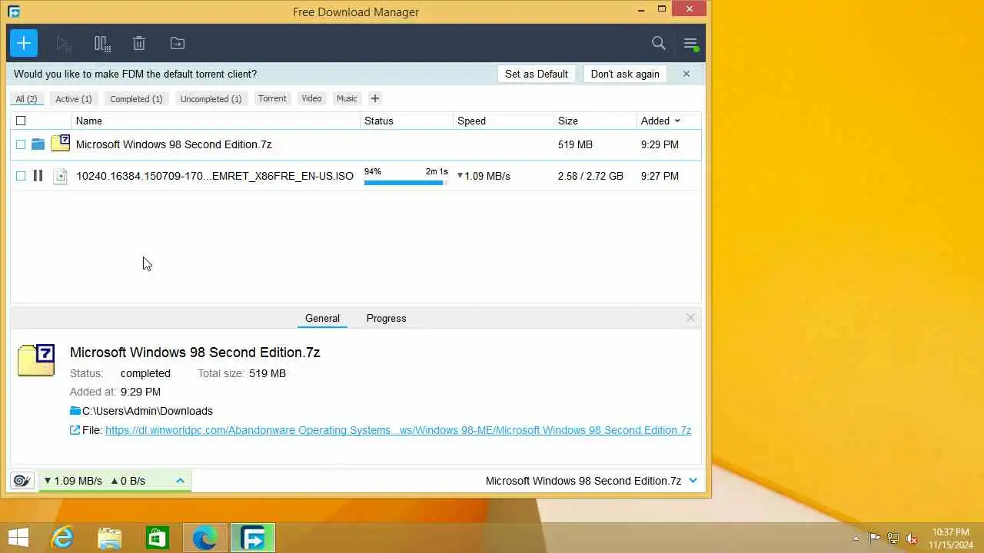Screen dimensions: 984x553
Task: Click the external link icon beside File
Action: tap(75, 430)
